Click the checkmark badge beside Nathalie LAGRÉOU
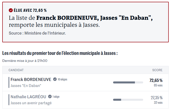The height and width of the screenshot is (110, 171). 50,96
